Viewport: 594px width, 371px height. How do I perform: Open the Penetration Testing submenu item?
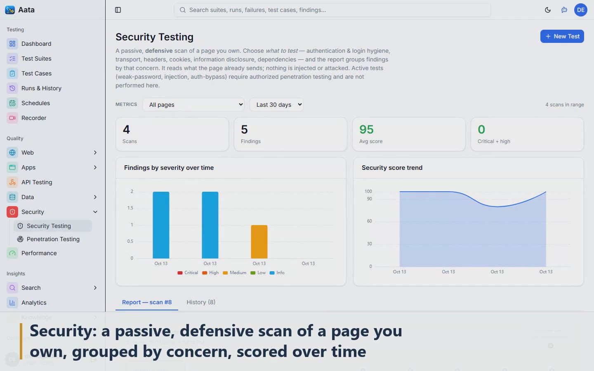click(53, 239)
